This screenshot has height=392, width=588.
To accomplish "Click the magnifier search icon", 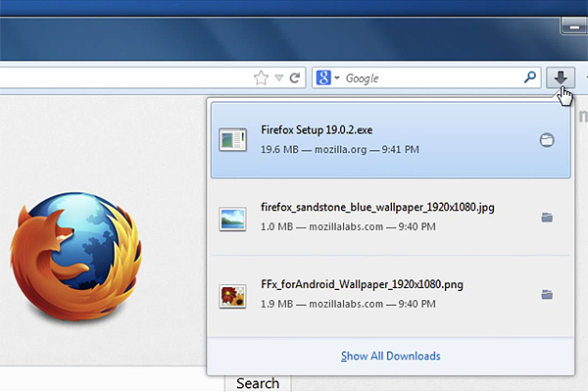I will click(530, 77).
